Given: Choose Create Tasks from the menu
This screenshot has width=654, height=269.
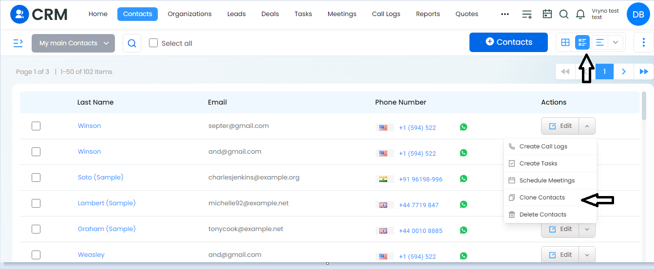Looking at the screenshot, I should pos(550,163).
